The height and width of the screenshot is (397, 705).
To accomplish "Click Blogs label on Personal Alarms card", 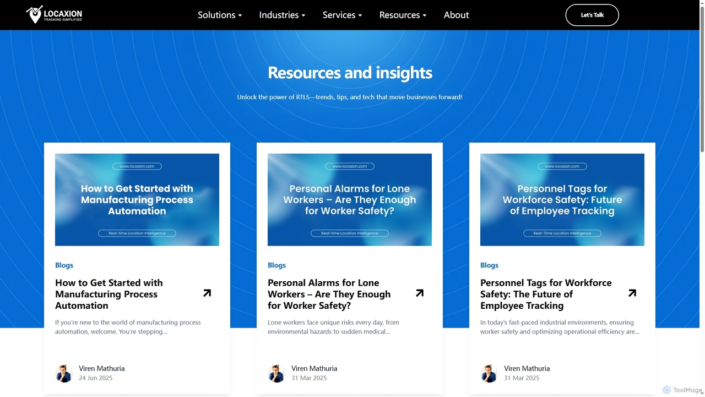I will pyautogui.click(x=276, y=265).
